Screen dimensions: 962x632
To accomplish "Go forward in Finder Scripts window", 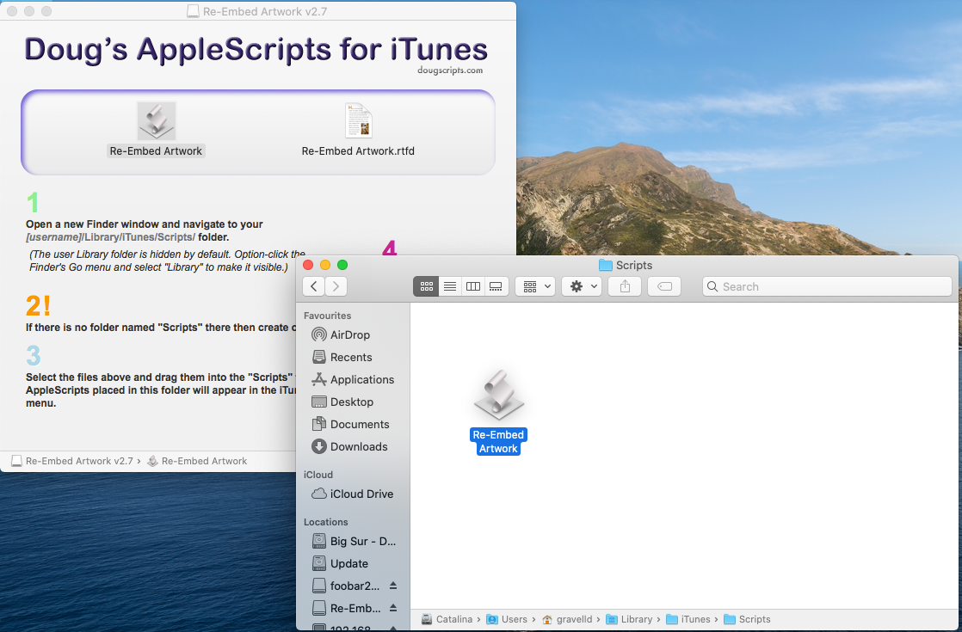I will click(336, 286).
